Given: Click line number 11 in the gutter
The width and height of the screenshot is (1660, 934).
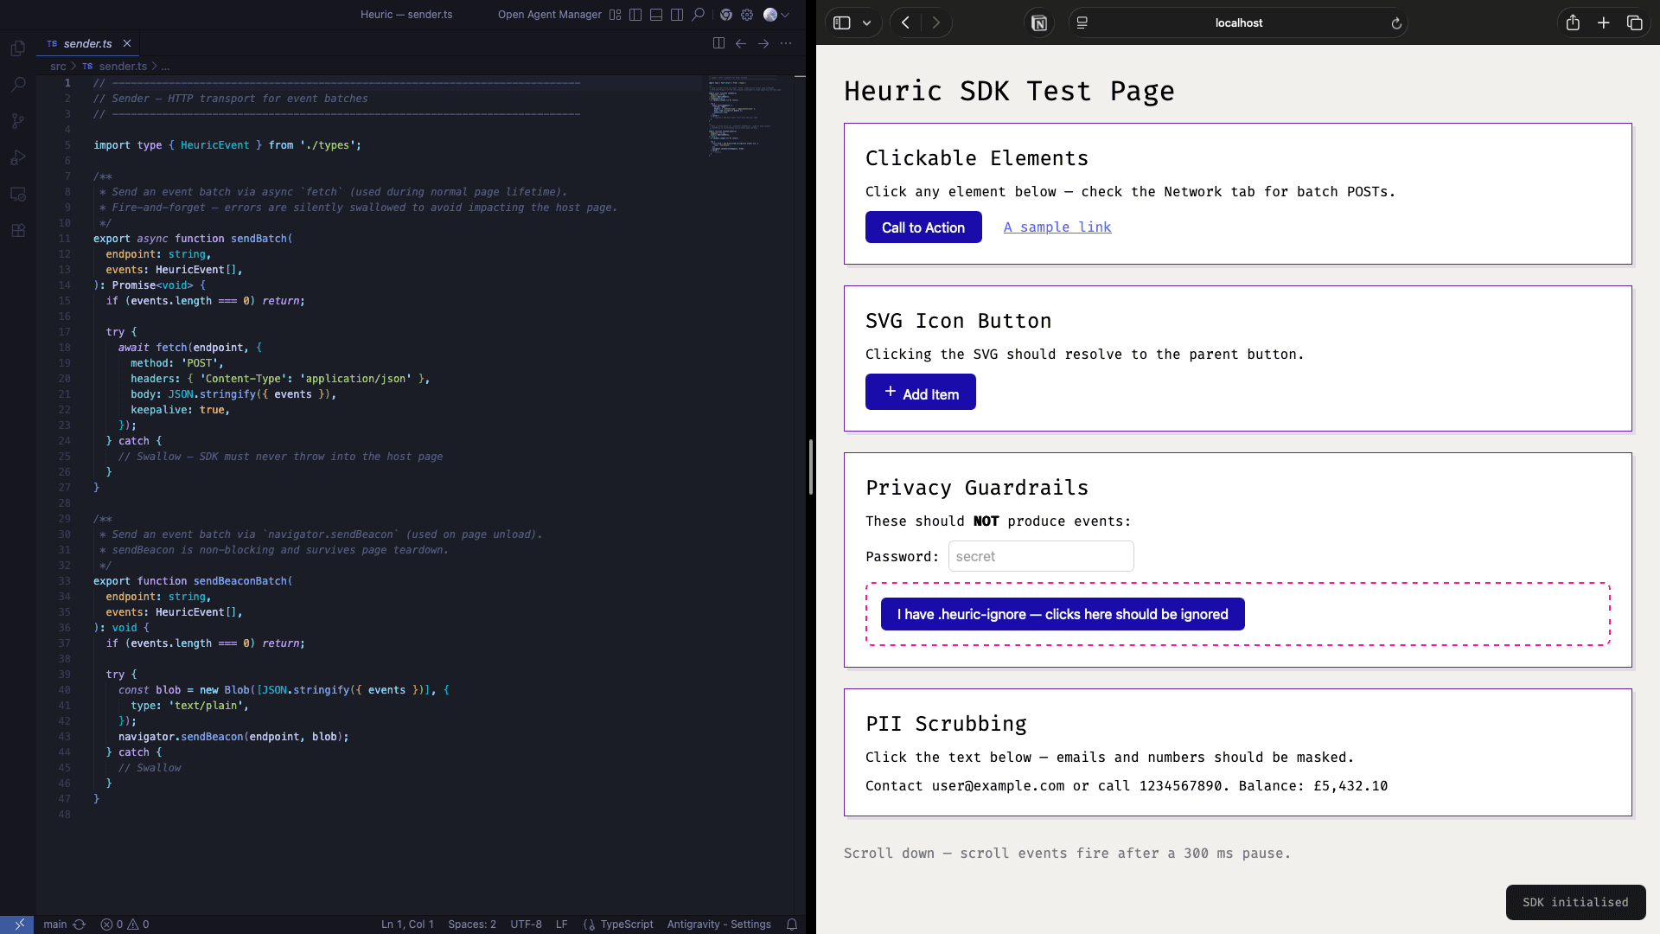Looking at the screenshot, I should click(x=65, y=239).
